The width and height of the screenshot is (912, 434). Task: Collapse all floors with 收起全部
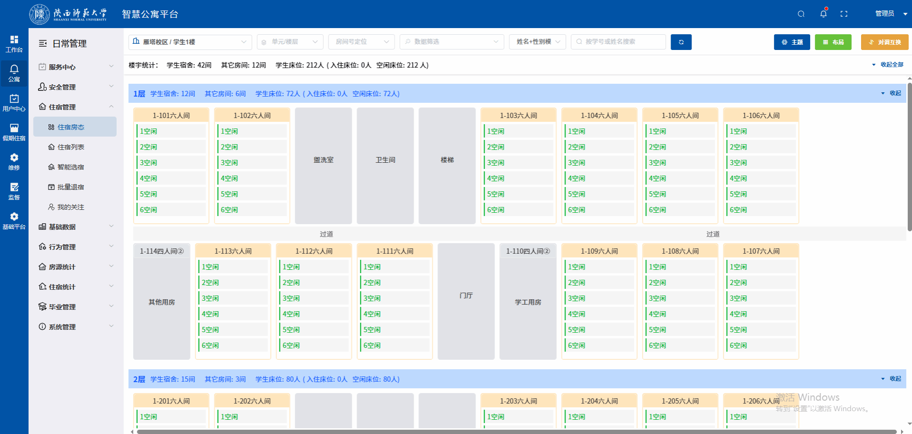click(887, 65)
